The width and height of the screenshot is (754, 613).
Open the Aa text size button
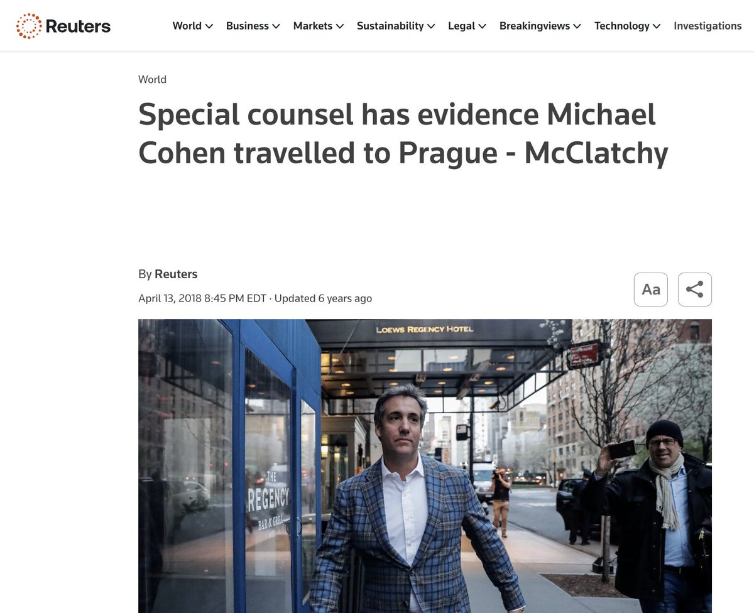click(651, 290)
